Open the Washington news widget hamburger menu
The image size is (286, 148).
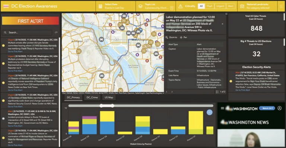222,108
